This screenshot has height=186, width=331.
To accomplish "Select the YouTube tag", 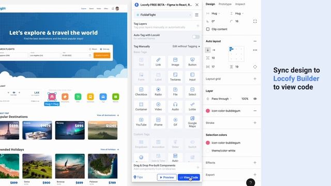I will click(x=141, y=122).
